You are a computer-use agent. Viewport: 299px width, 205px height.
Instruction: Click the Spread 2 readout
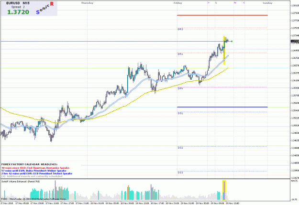pyautogui.click(x=18, y=7)
